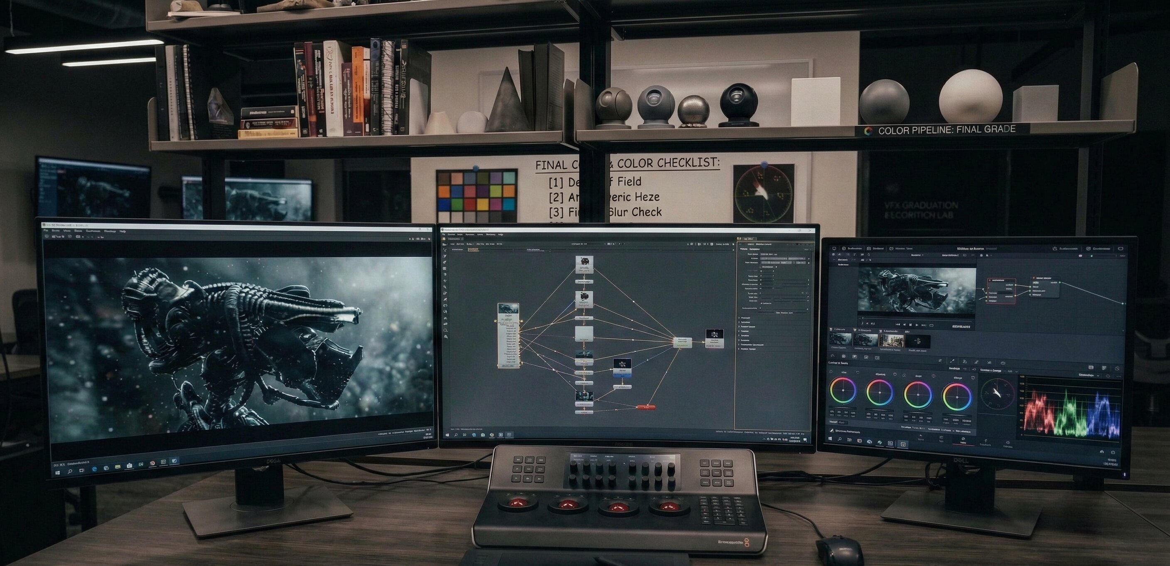Image resolution: width=1170 pixels, height=566 pixels.
Task: Open the Edge browser icon in the left taskbar
Action: point(94,469)
